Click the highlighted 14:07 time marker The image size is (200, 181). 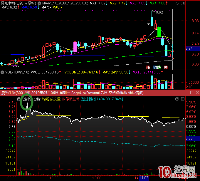pyautogui.click(x=144, y=178)
